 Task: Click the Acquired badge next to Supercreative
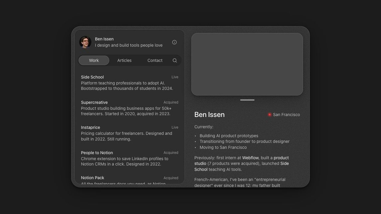click(171, 102)
